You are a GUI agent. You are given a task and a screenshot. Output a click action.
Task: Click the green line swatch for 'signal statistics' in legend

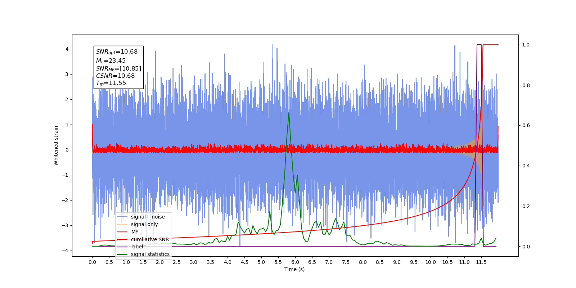pos(122,254)
